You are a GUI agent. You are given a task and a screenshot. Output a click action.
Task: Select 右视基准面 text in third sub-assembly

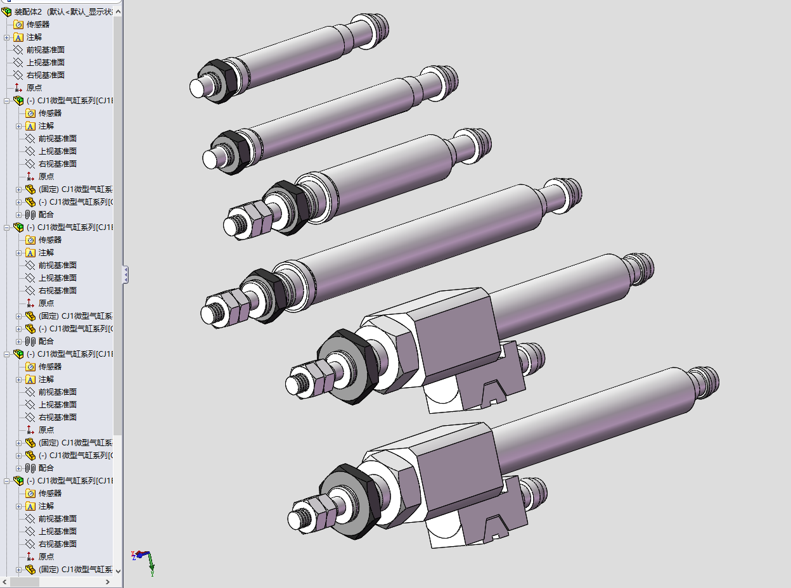(58, 417)
